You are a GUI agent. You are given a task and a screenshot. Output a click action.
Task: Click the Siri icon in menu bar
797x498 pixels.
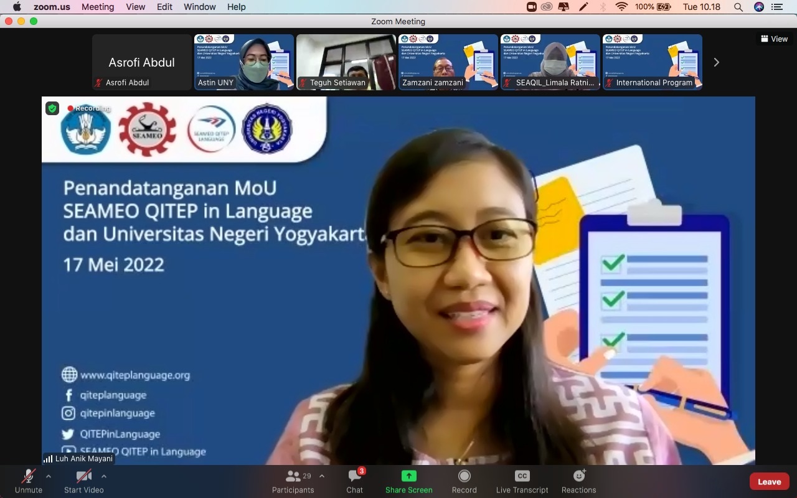pos(758,7)
